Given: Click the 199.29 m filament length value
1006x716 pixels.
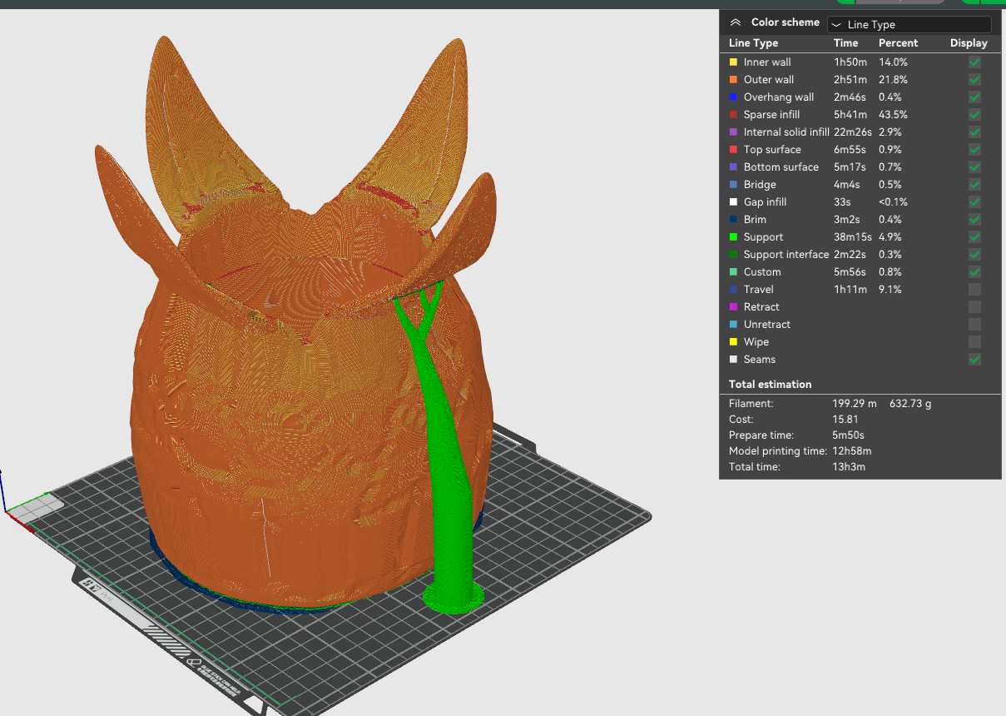Looking at the screenshot, I should click(855, 404).
